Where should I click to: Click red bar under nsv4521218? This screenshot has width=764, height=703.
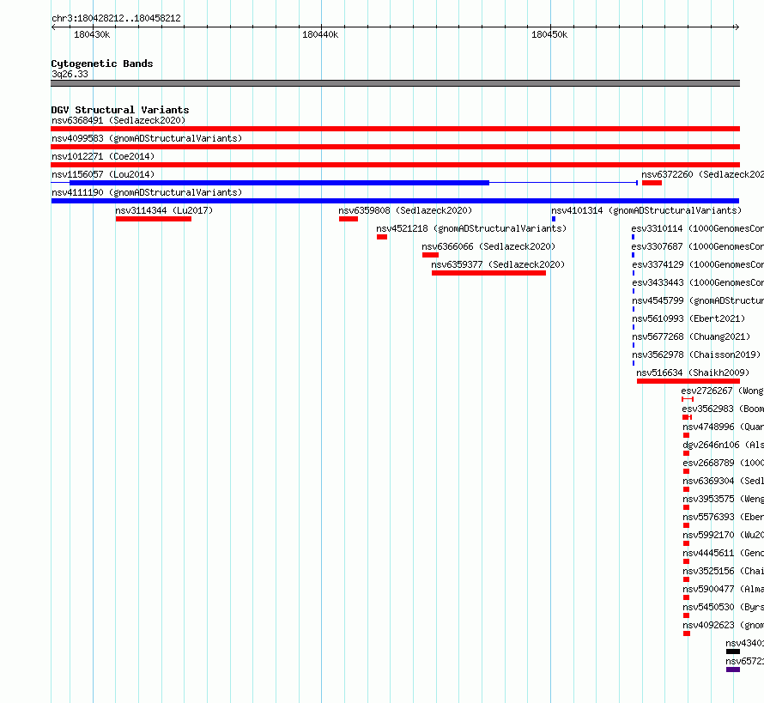382,237
